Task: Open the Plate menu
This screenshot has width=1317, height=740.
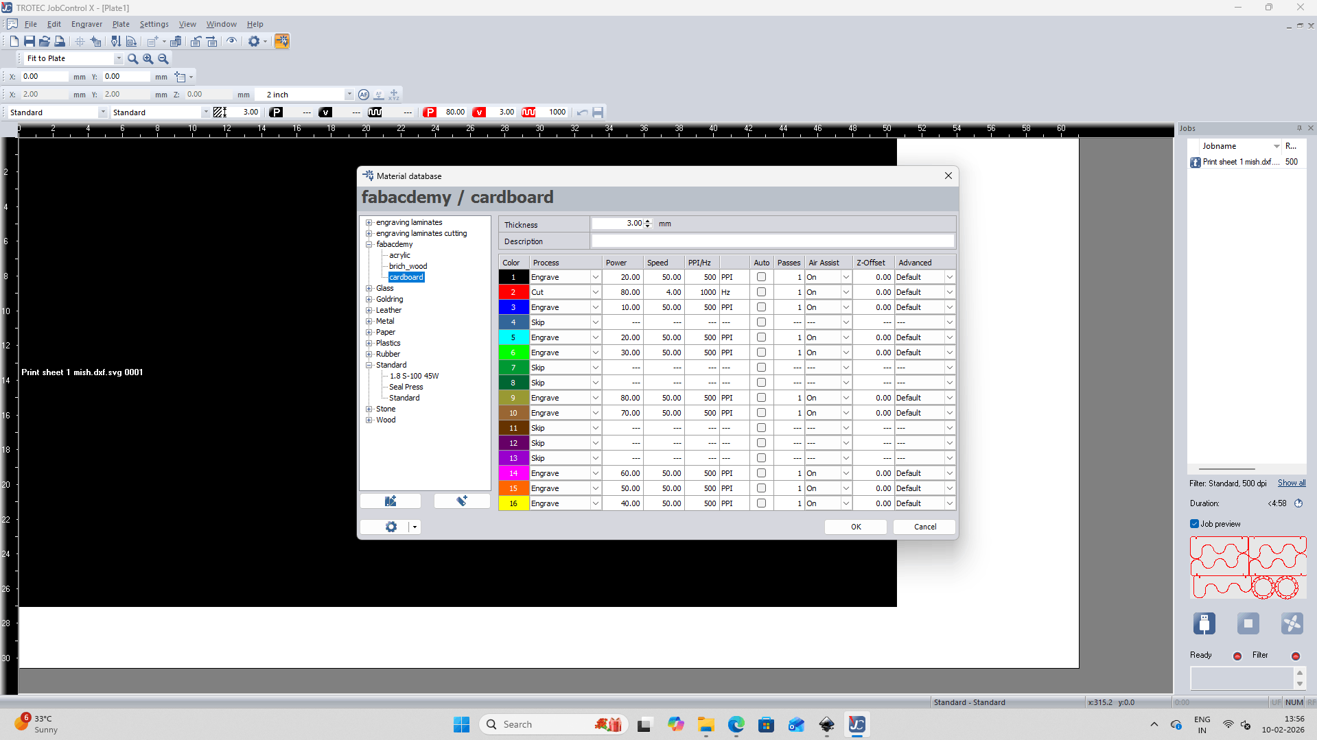Action: (121, 24)
